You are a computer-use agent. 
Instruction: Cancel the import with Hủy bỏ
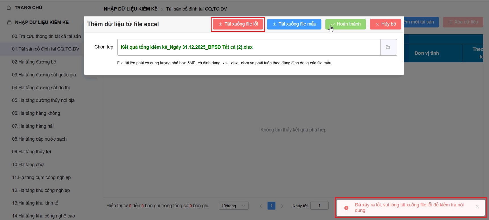coord(385,24)
